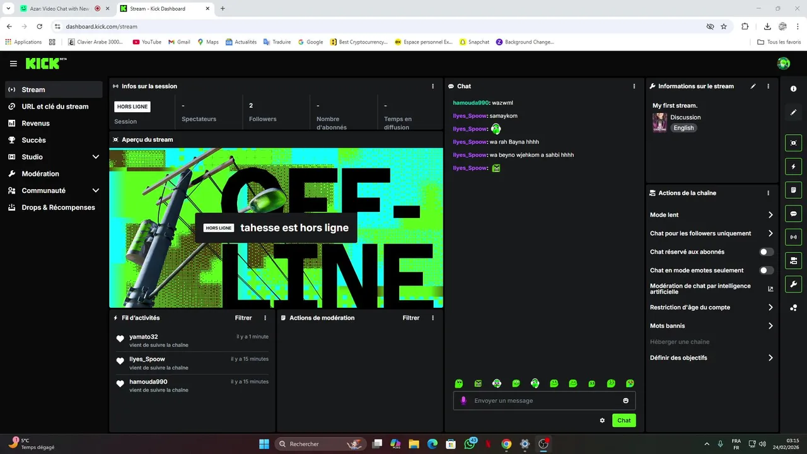Open the hamburger menu beside the Kick logo
The height and width of the screenshot is (454, 807).
13,64
